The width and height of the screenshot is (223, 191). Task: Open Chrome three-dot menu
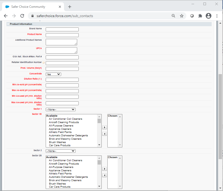pos(217,16)
